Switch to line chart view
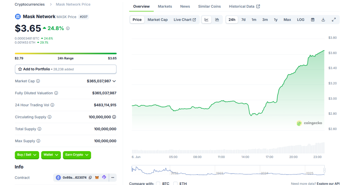The width and height of the screenshot is (342, 185). pyautogui.click(x=206, y=20)
